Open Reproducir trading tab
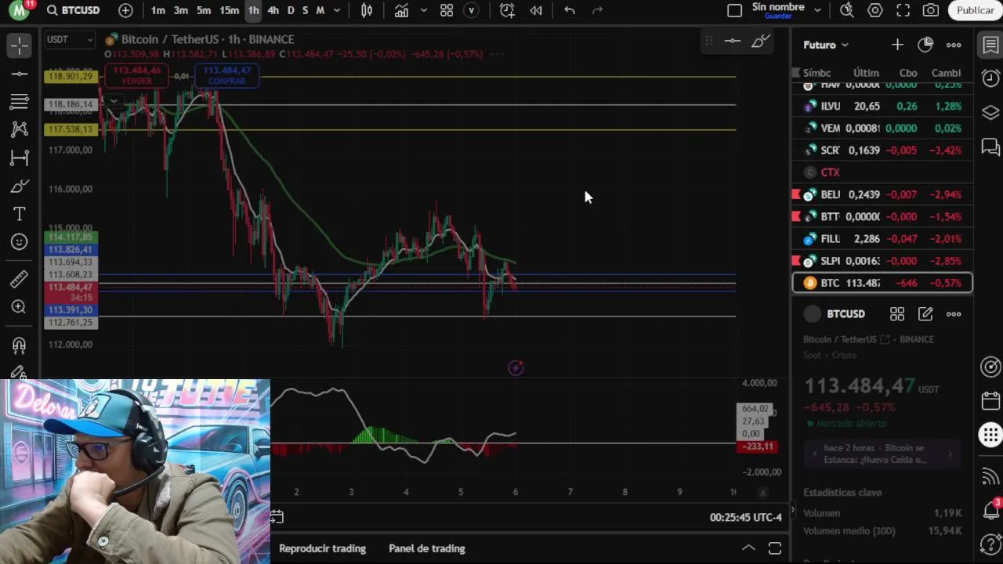This screenshot has height=564, width=1003. 322,548
